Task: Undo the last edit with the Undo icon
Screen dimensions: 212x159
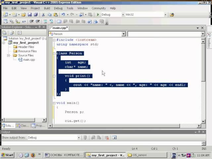Action: point(63,15)
